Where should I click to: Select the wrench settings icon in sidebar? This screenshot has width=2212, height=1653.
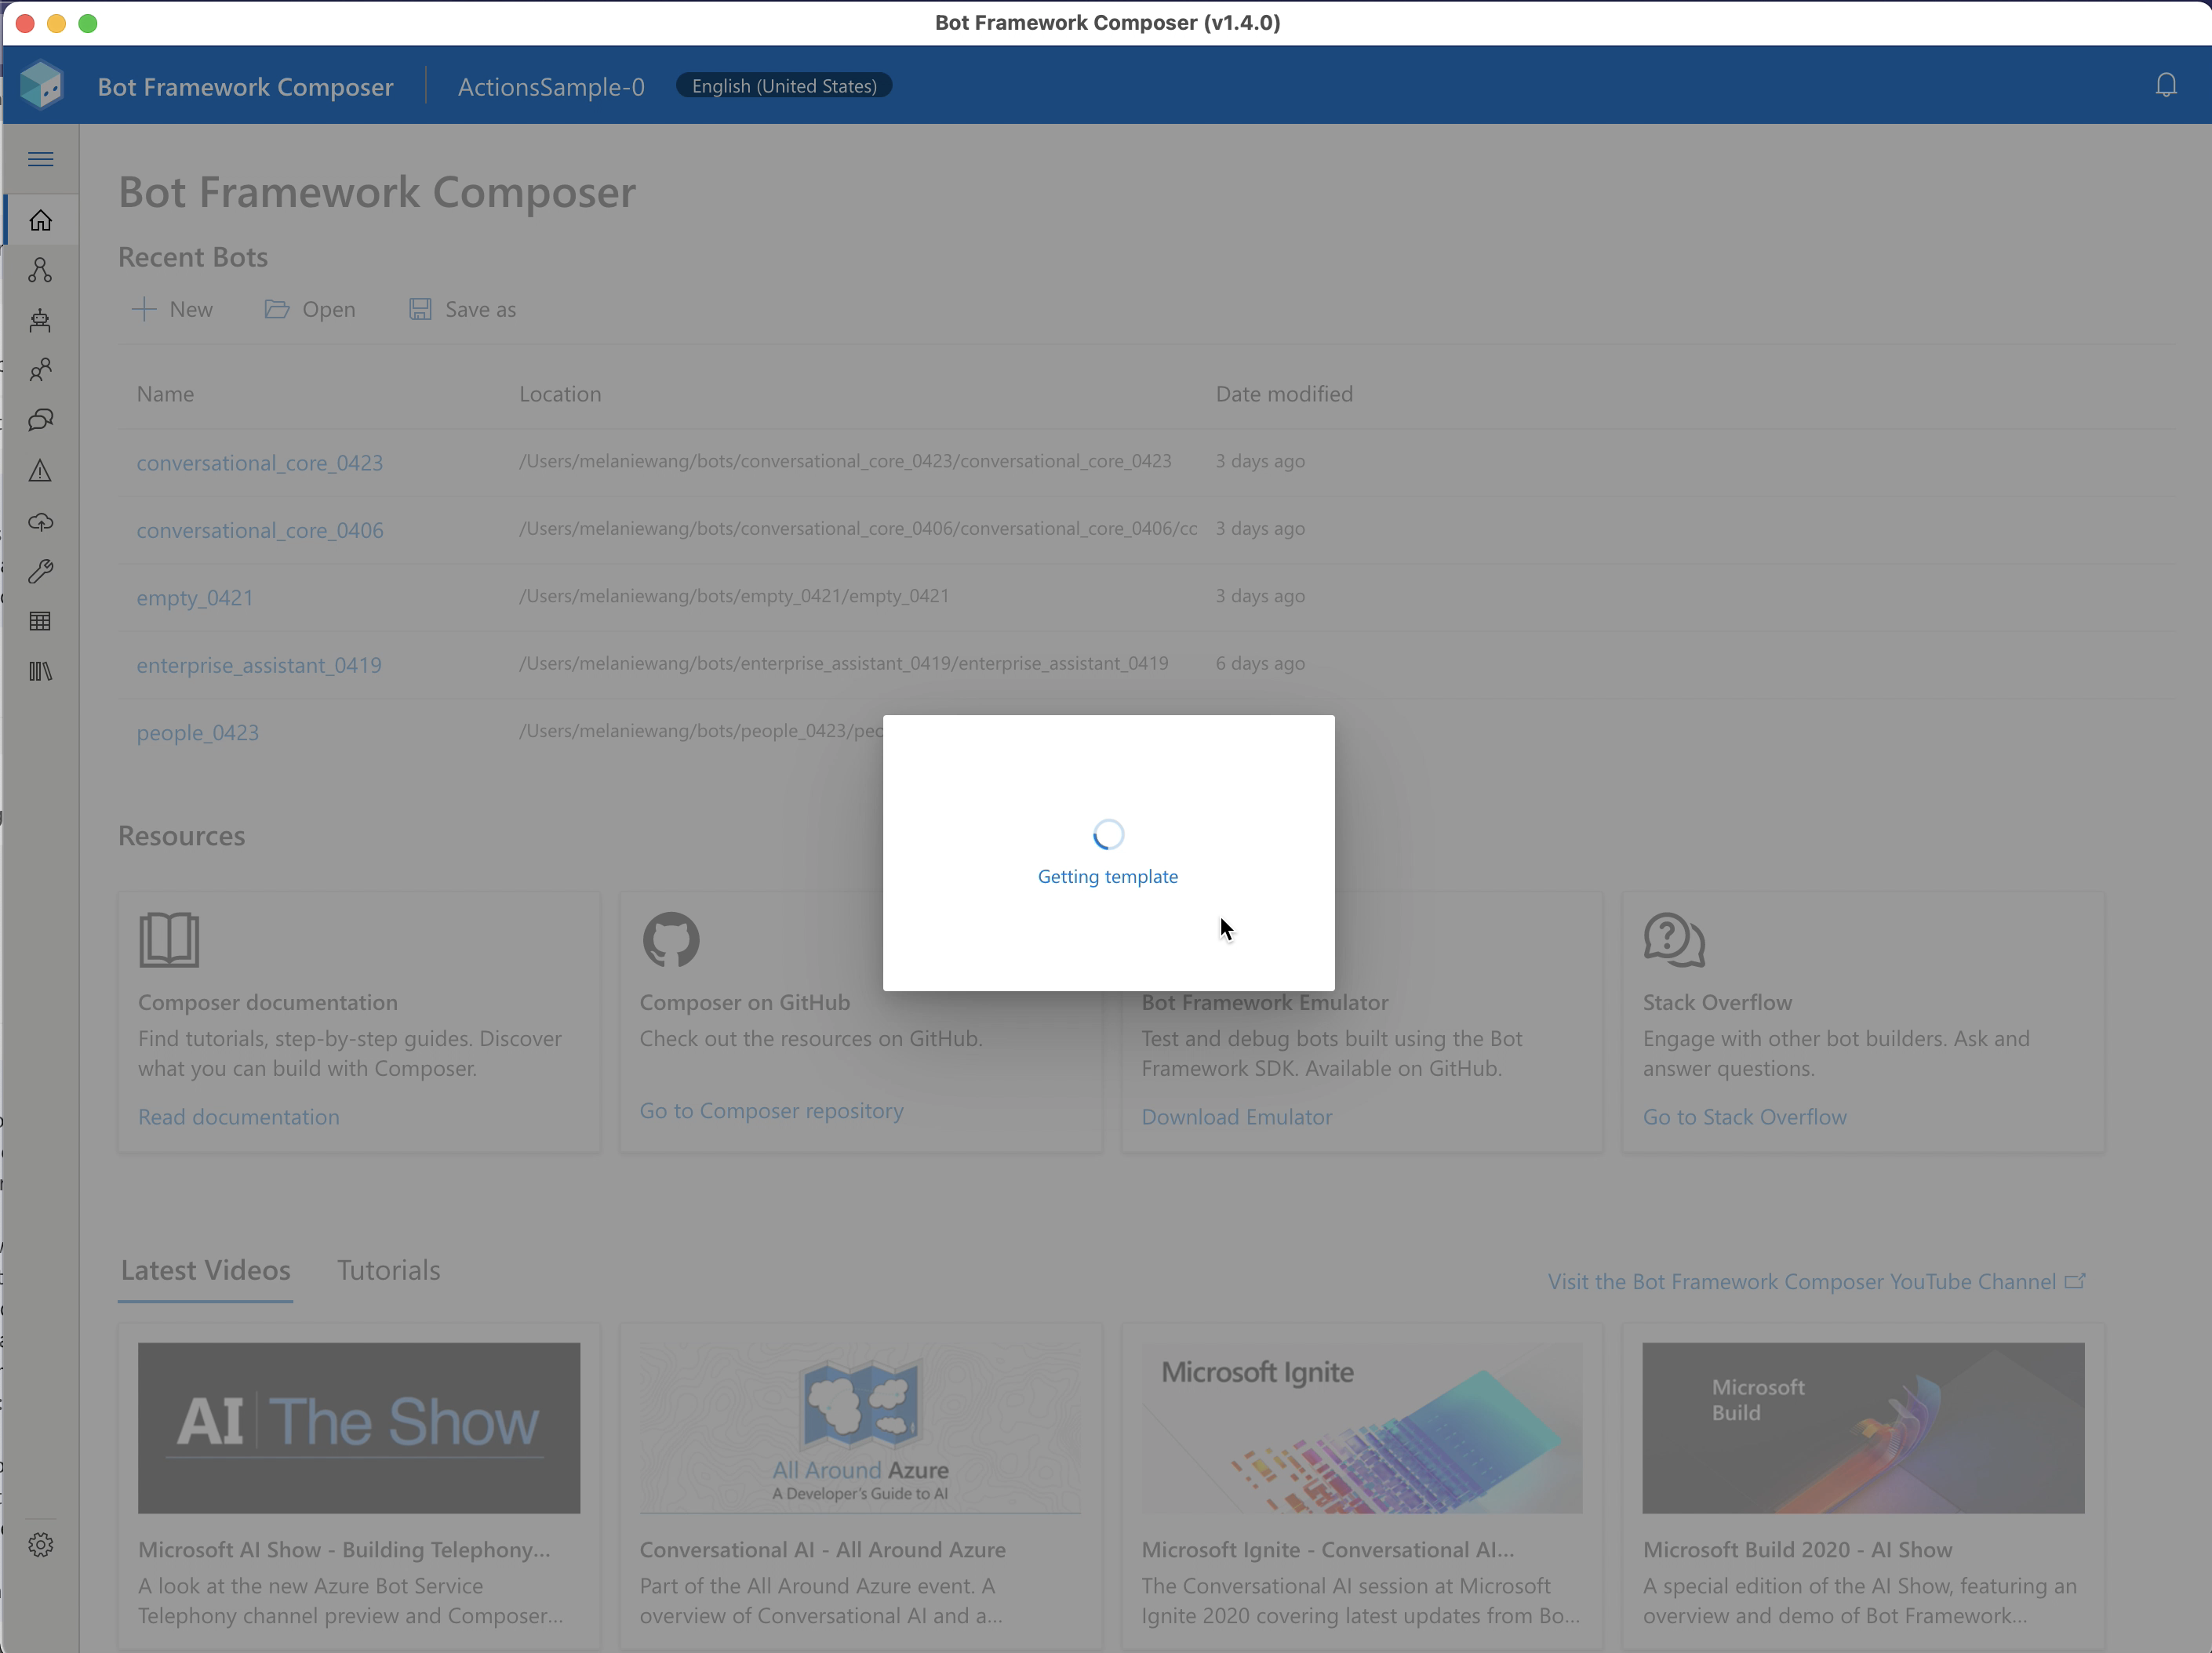(40, 569)
